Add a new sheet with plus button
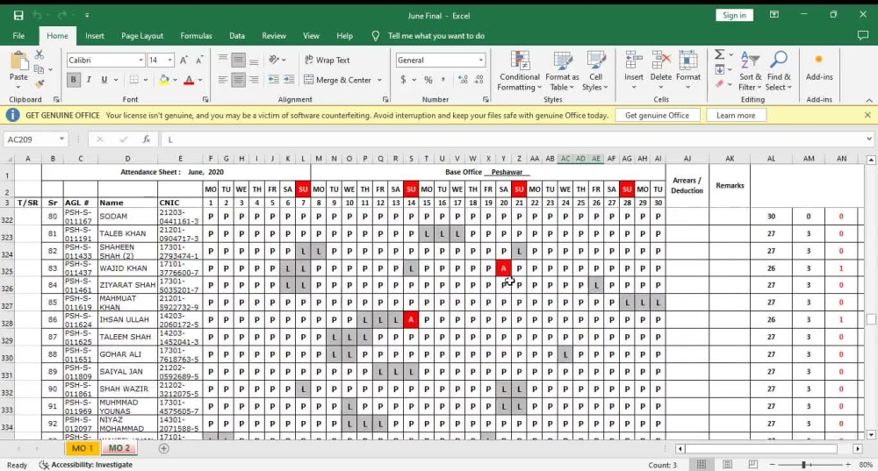 pos(163,448)
